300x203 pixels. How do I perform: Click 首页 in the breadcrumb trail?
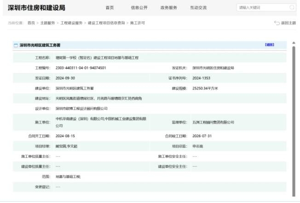click(31, 23)
